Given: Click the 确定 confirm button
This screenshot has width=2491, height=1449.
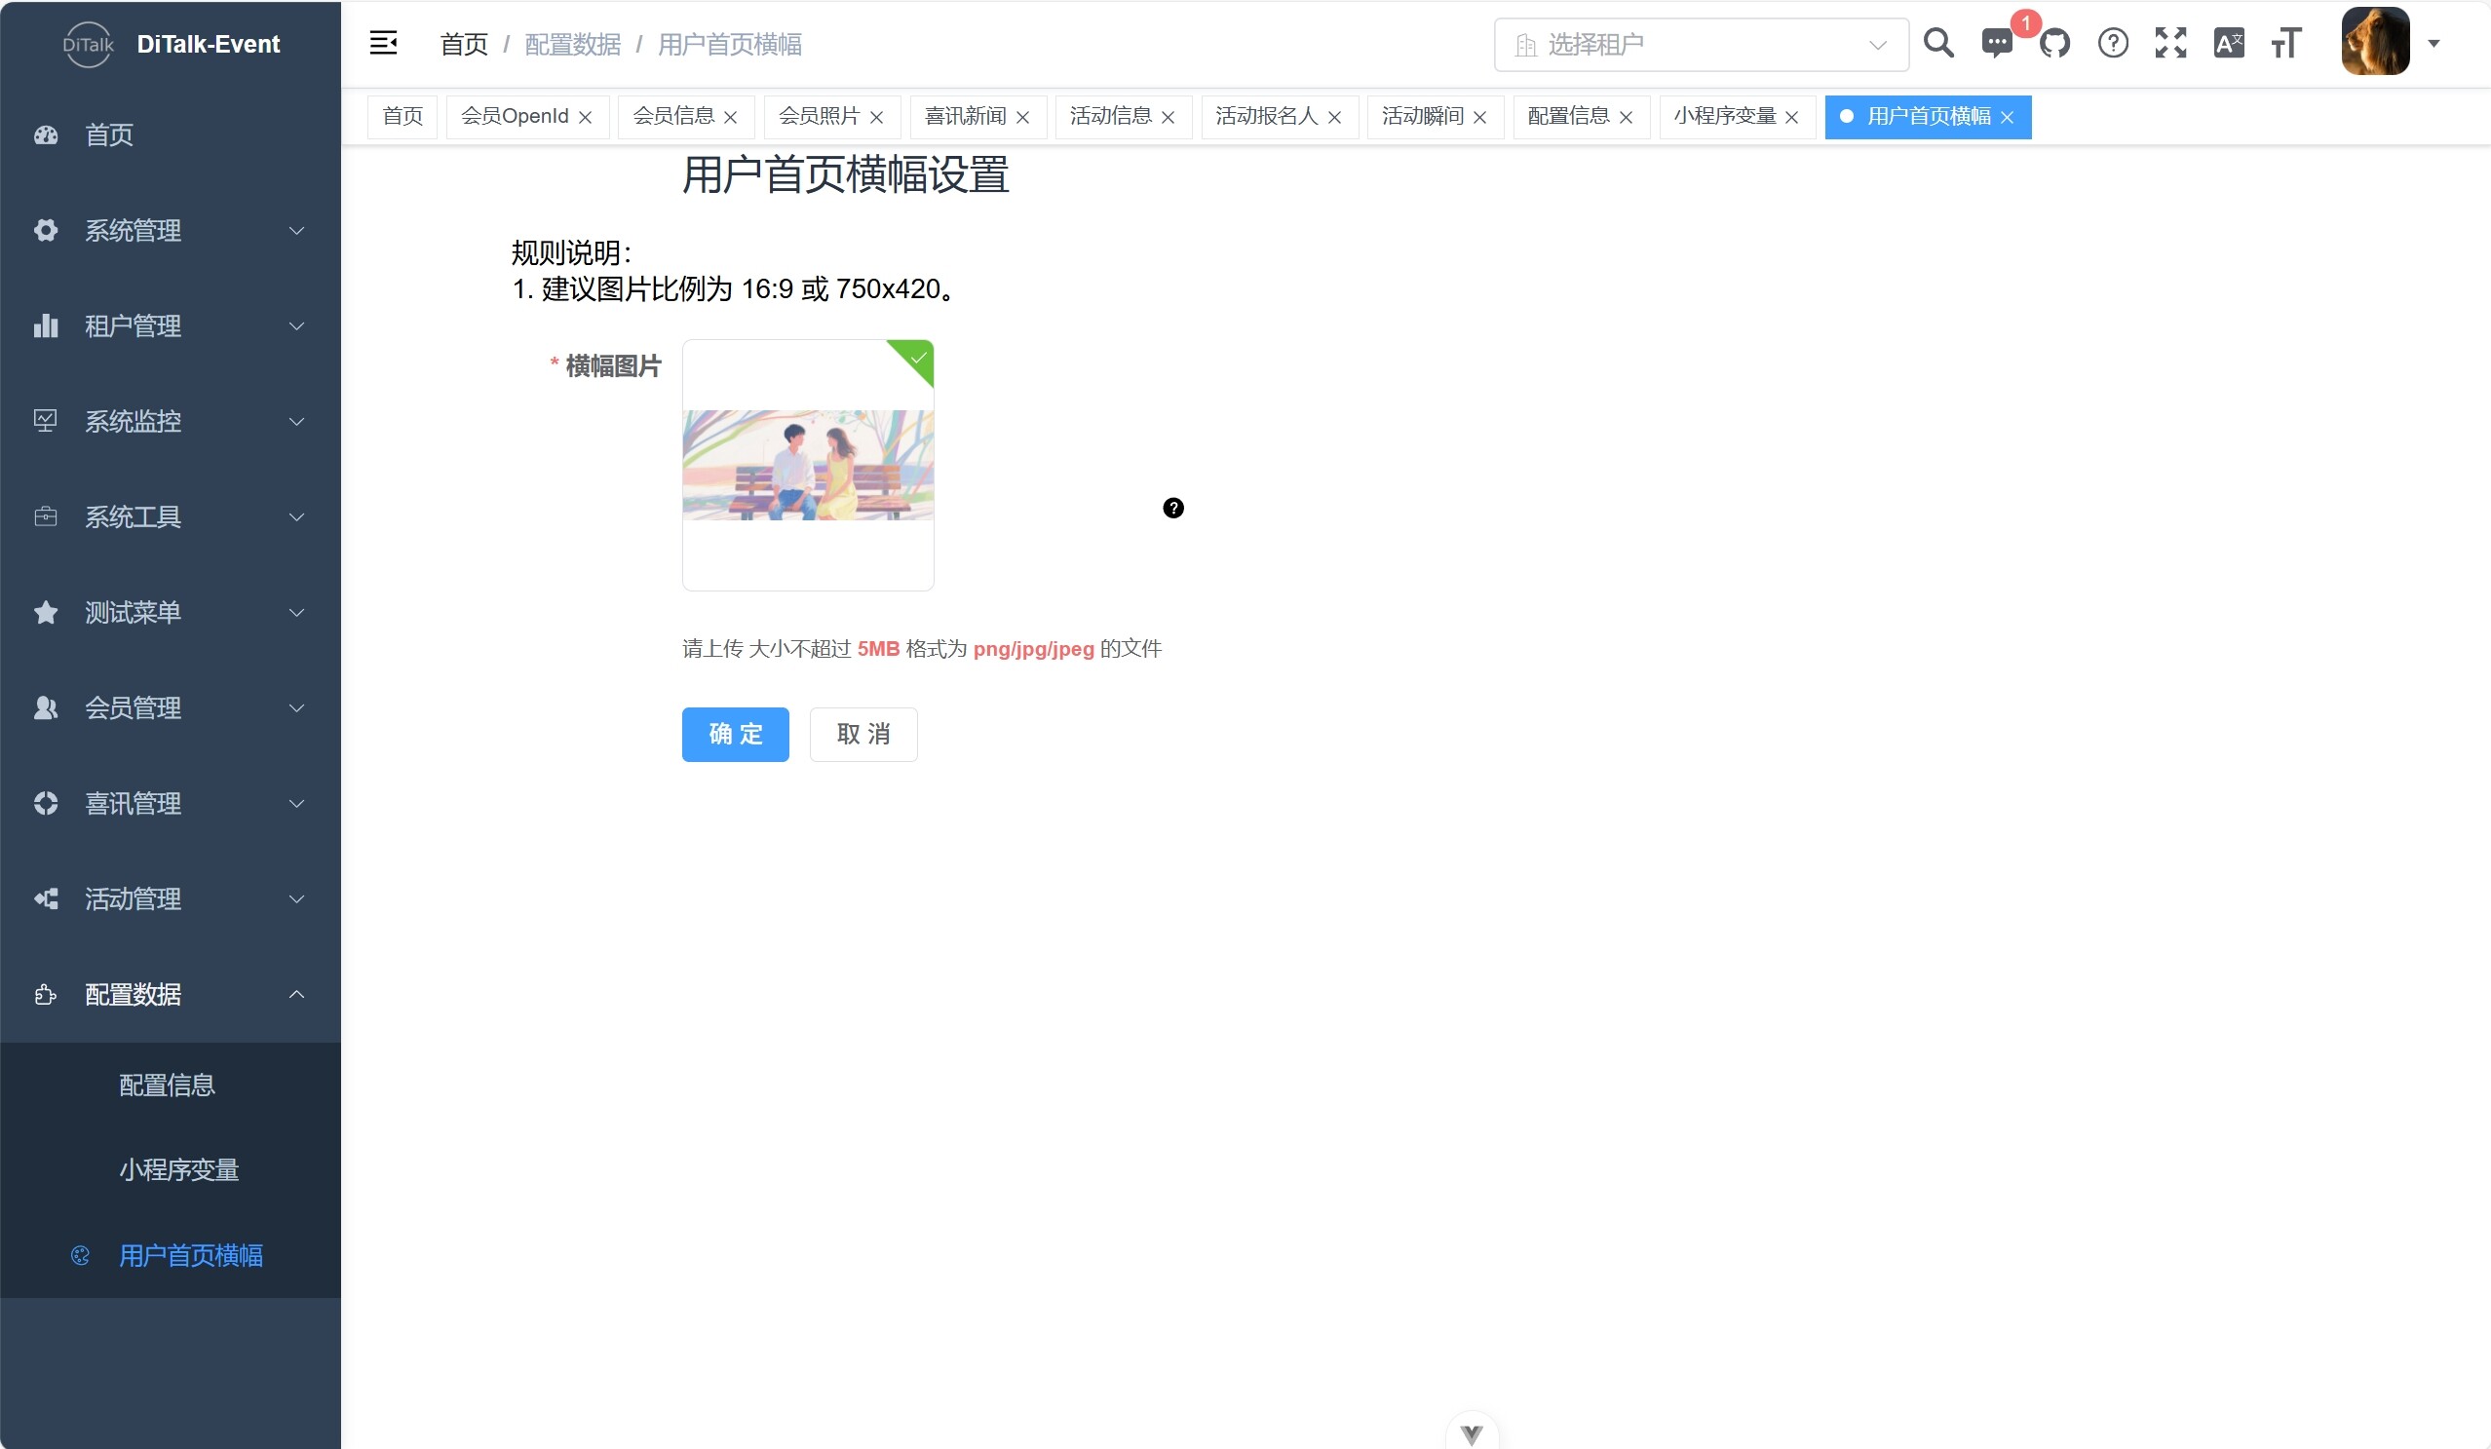Looking at the screenshot, I should pyautogui.click(x=736, y=735).
